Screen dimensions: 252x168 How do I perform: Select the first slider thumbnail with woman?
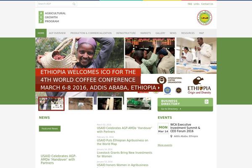pyautogui.click(x=51, y=104)
